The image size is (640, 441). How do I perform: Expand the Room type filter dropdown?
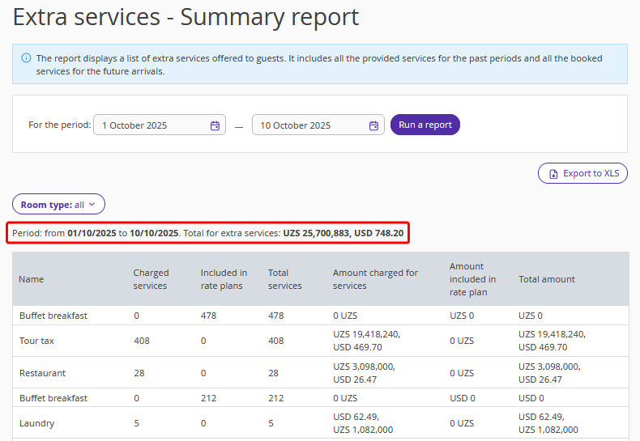tap(58, 205)
